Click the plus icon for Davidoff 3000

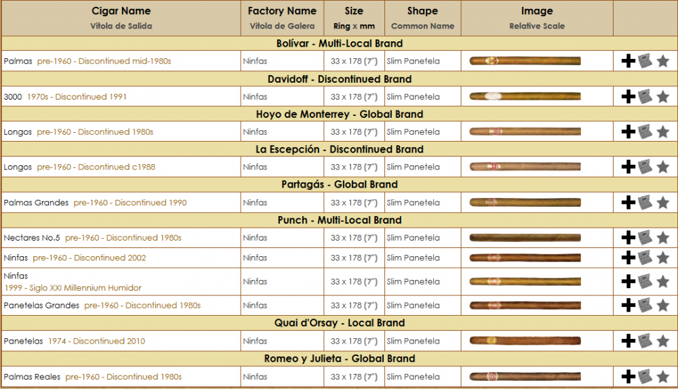tap(629, 96)
